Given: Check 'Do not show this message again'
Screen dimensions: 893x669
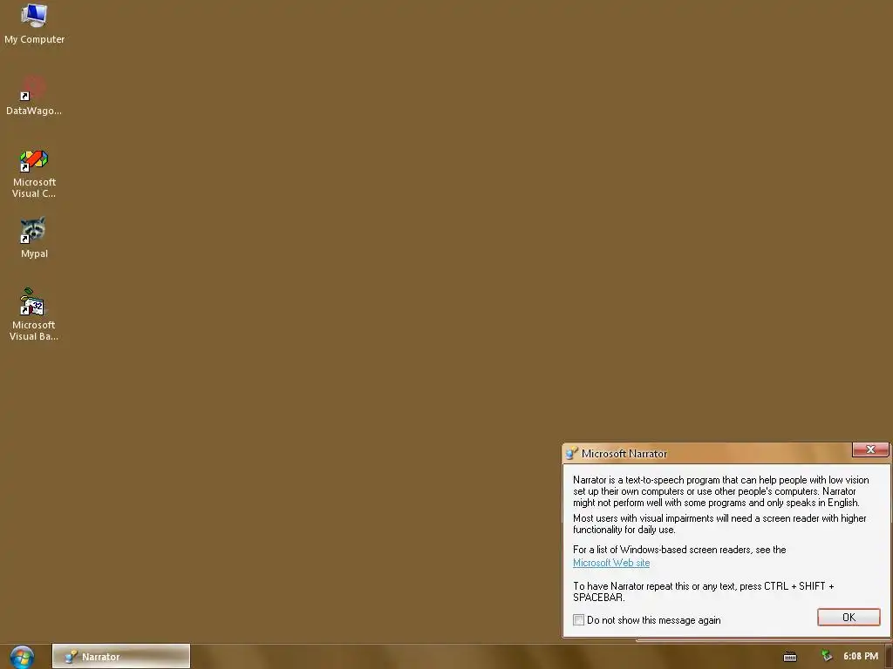Looking at the screenshot, I should point(579,620).
